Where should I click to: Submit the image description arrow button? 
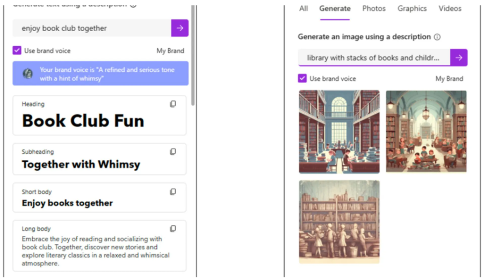tap(459, 57)
